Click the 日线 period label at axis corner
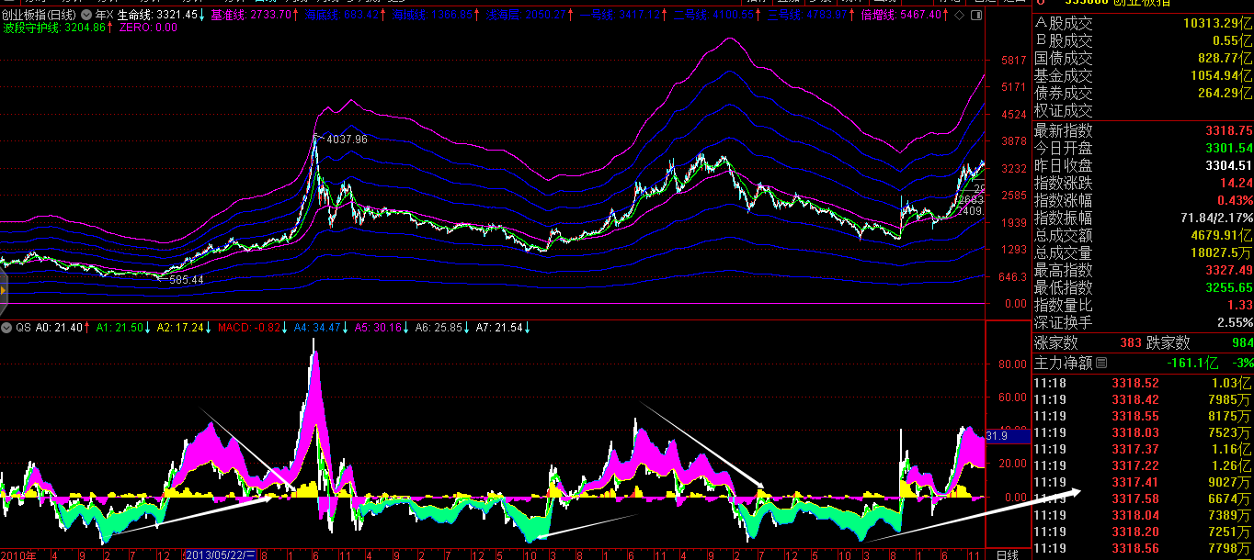Screen dimensions: 1254x560 pyautogui.click(x=1008, y=554)
